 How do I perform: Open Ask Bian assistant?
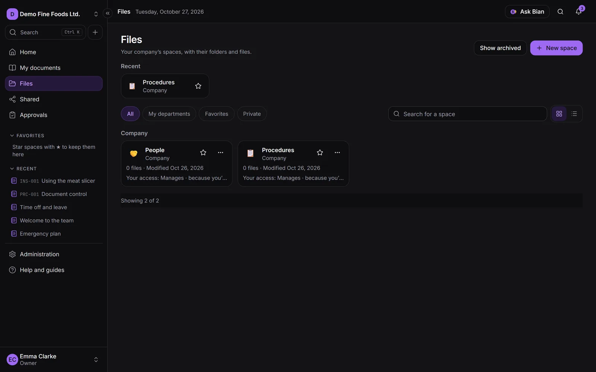pyautogui.click(x=527, y=12)
